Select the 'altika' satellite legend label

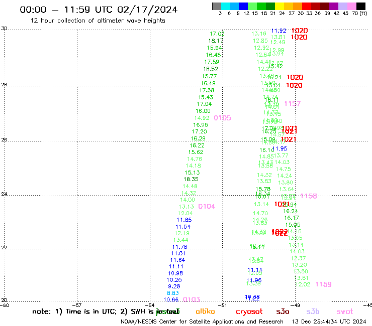pos(205,311)
